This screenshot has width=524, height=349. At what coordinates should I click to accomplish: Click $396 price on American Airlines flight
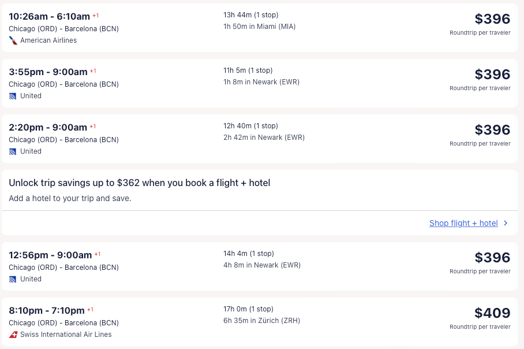coord(492,19)
